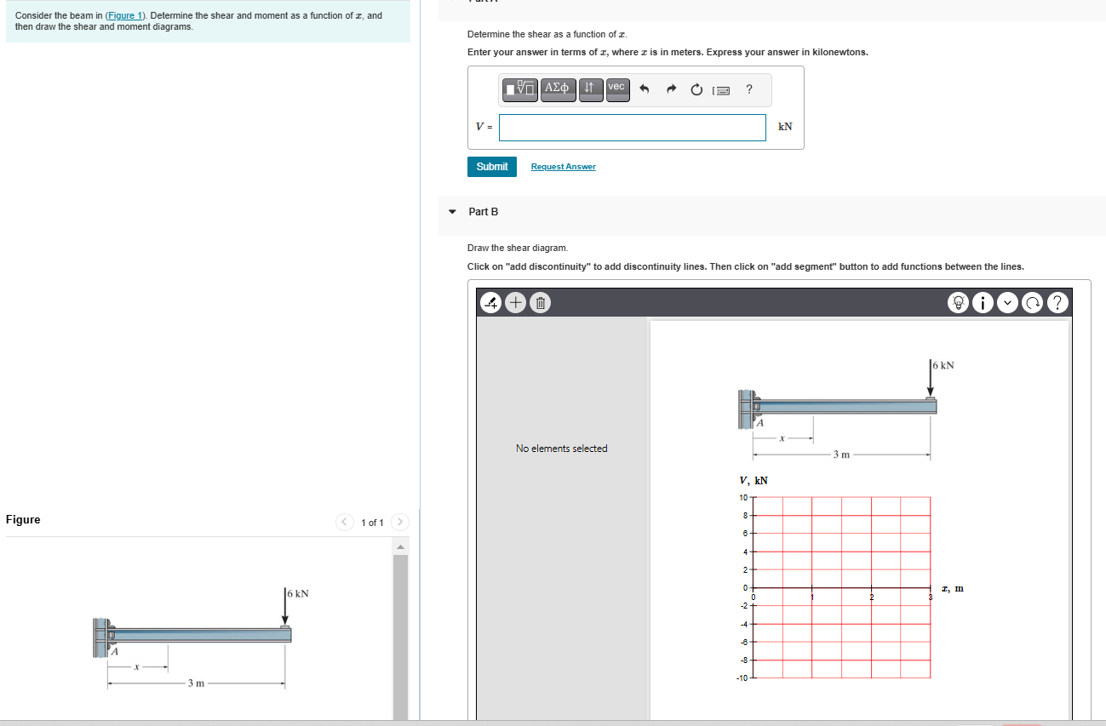
Task: Open the Greek symbols ΑΣΦ palette
Action: tap(559, 89)
